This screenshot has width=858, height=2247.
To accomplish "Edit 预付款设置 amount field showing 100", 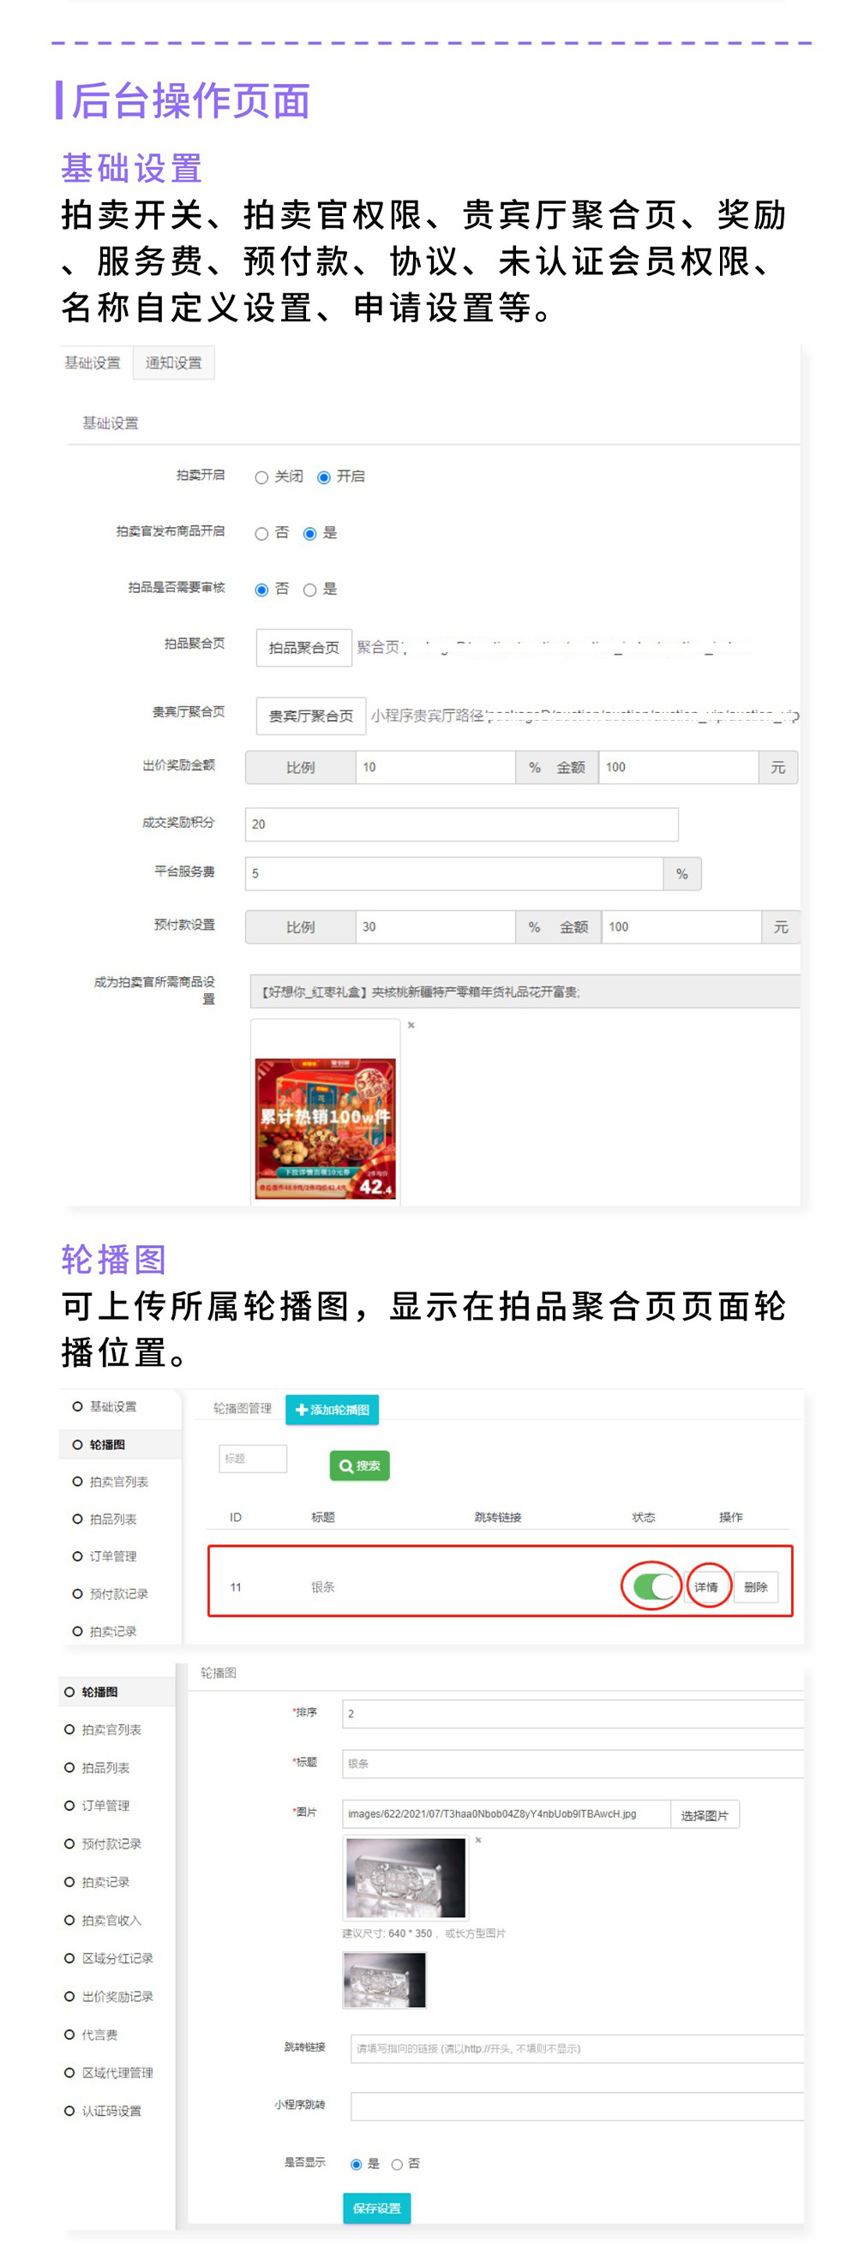I will coord(681,927).
